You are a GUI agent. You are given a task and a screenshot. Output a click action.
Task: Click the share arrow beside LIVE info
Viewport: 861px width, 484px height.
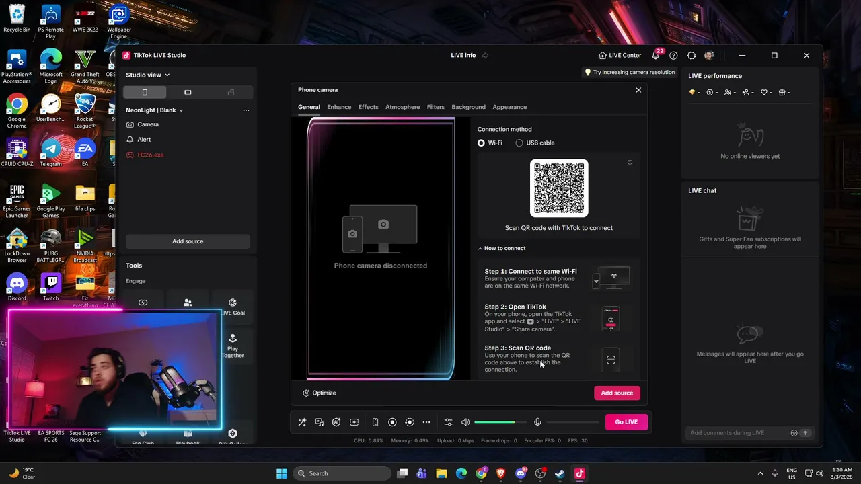click(485, 56)
